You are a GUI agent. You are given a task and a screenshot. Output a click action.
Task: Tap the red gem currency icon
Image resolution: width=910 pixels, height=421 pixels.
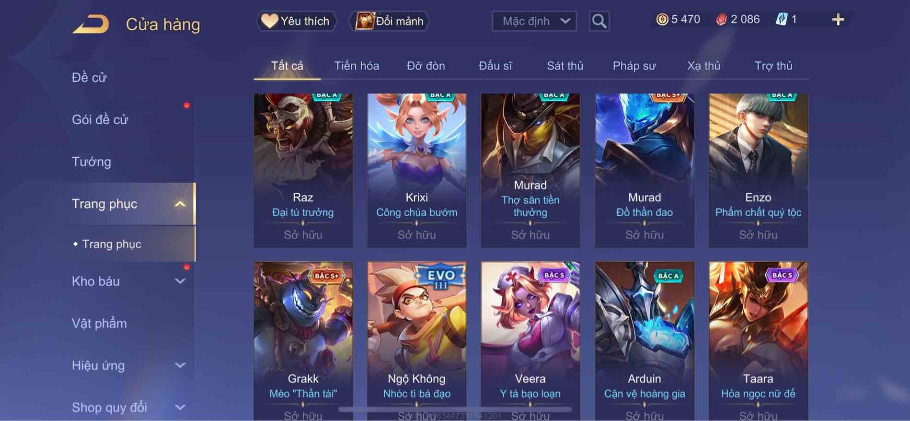(721, 20)
